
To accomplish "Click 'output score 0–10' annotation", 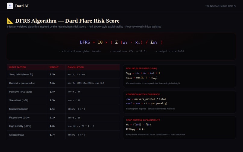I will click(x=170, y=51).
